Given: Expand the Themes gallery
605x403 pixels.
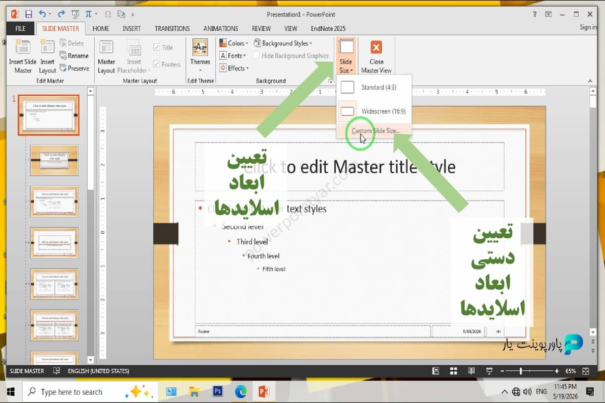Looking at the screenshot, I should [x=200, y=56].
